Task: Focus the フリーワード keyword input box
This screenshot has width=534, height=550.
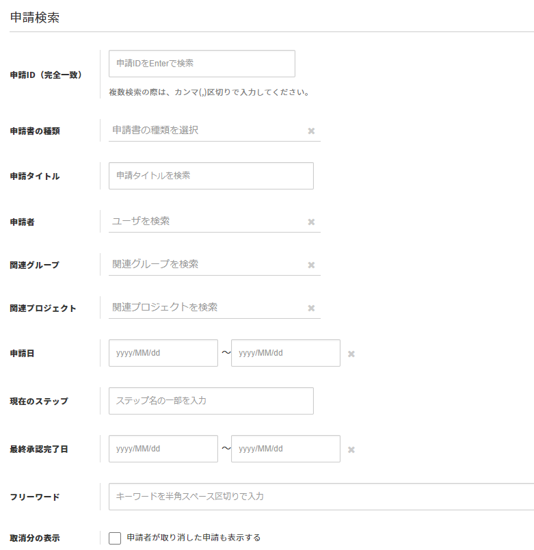Action: [321, 497]
